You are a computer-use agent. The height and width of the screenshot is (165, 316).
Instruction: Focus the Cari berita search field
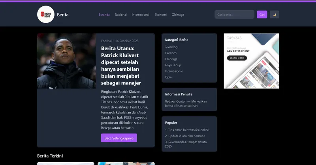point(234,15)
